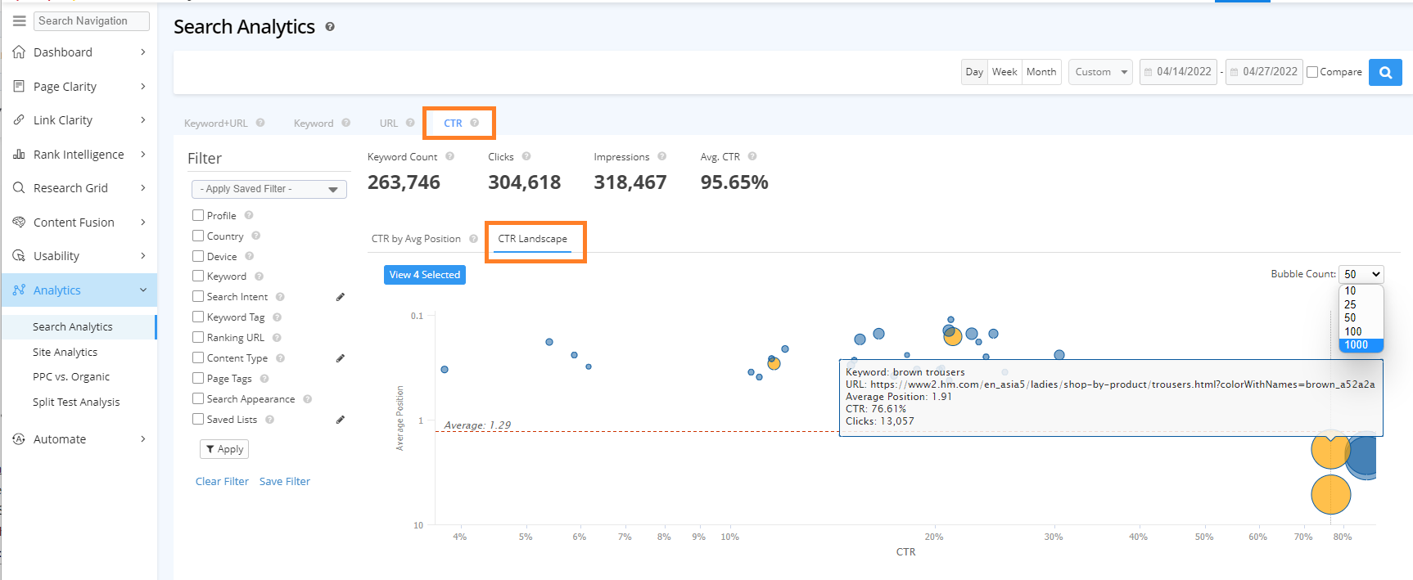Click the pencil edit icon beside Content Type
Image resolution: width=1413 pixels, height=580 pixels.
[x=341, y=358]
